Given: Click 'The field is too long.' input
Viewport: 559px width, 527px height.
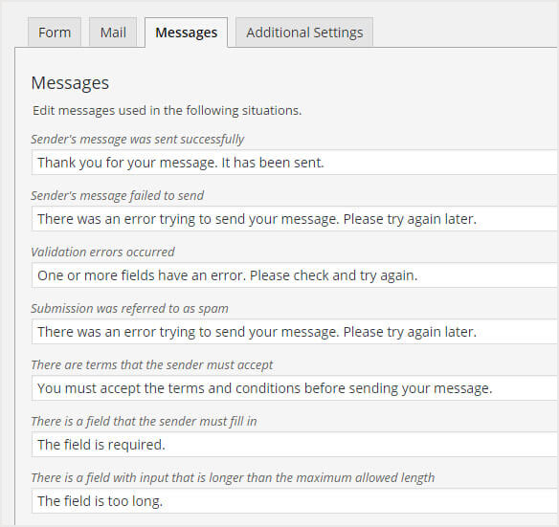Looking at the screenshot, I should [x=295, y=501].
